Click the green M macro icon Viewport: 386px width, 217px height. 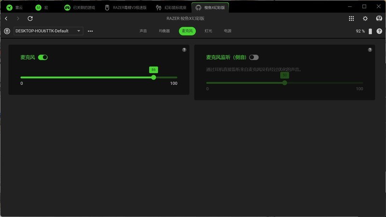tap(38, 8)
